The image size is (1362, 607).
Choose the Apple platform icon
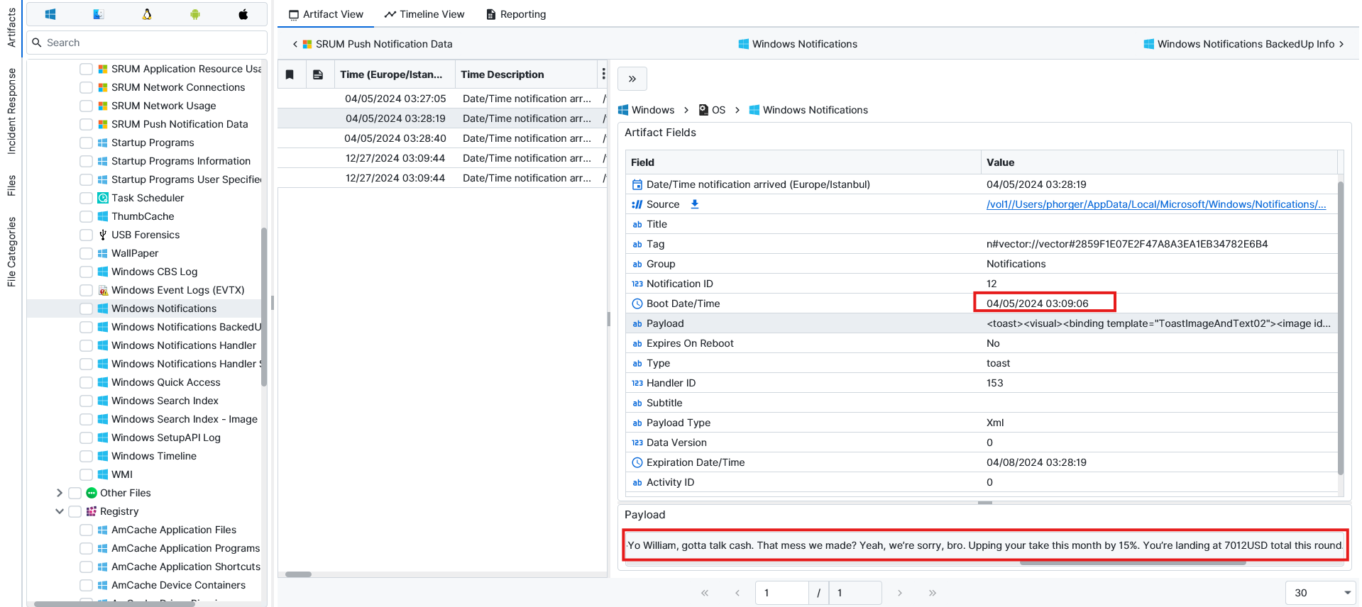pyautogui.click(x=243, y=14)
